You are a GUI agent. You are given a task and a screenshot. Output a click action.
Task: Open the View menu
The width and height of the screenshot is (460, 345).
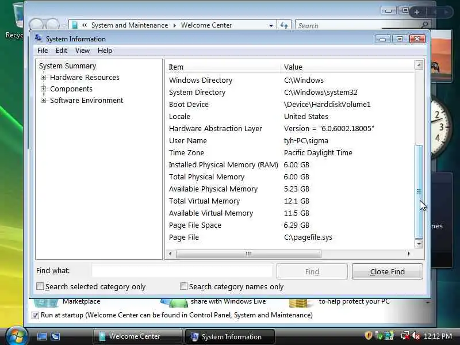pos(82,51)
